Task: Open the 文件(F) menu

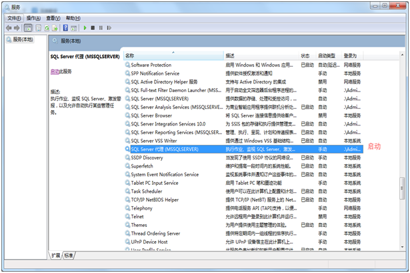Action: 14,18
